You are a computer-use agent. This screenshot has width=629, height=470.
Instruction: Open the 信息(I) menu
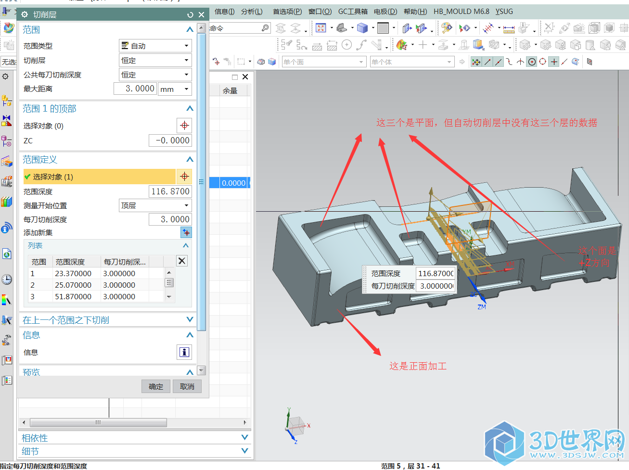coord(224,12)
